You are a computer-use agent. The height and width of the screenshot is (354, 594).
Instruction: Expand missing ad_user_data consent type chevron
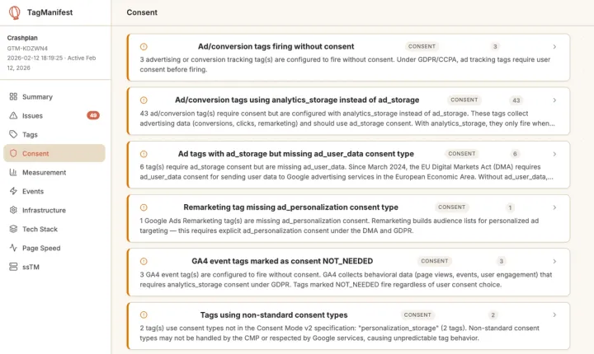coord(554,154)
